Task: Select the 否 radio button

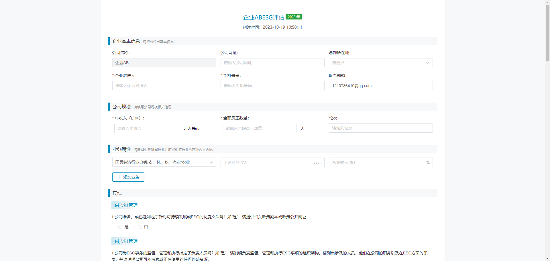Action: pyautogui.click(x=140, y=227)
